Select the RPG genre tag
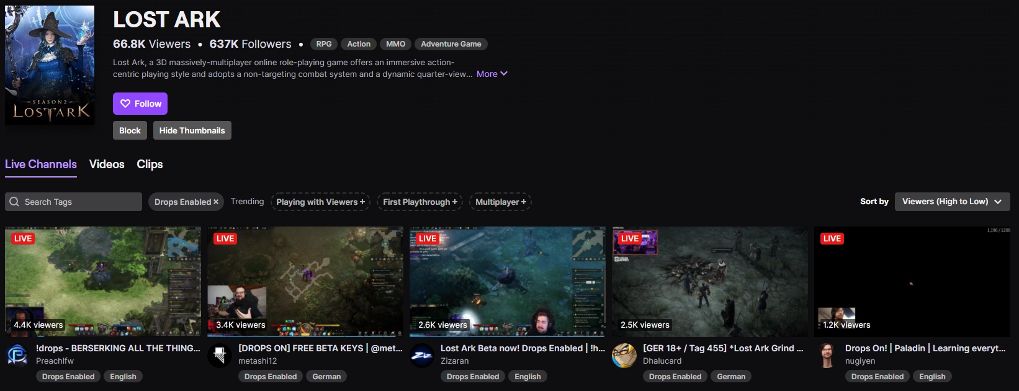Screen dimensions: 1019x391 point(324,44)
